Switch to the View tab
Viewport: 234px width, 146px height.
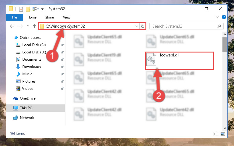(67, 17)
